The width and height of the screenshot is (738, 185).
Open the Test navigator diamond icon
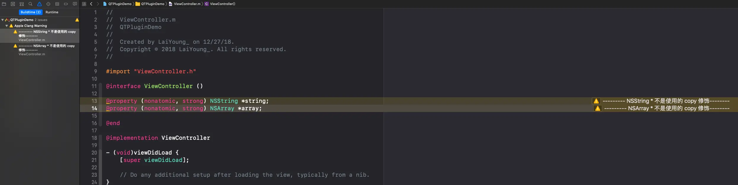pyautogui.click(x=48, y=4)
